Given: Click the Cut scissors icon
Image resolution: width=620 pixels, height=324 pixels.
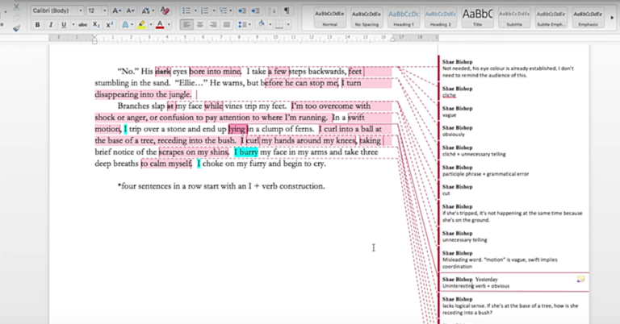Looking at the screenshot, I should point(16,7).
